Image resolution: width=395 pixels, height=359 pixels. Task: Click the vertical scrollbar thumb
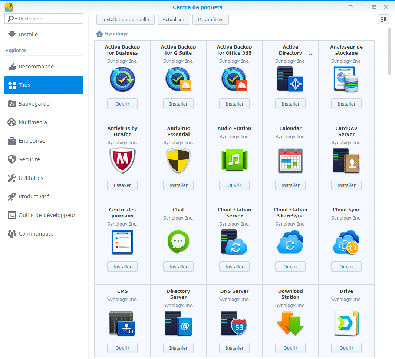coord(389,51)
